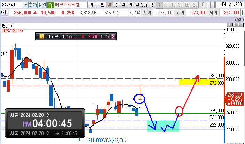Select the 년 (yearly) chart period
Screen dimensions: 245x144
coord(130,5)
